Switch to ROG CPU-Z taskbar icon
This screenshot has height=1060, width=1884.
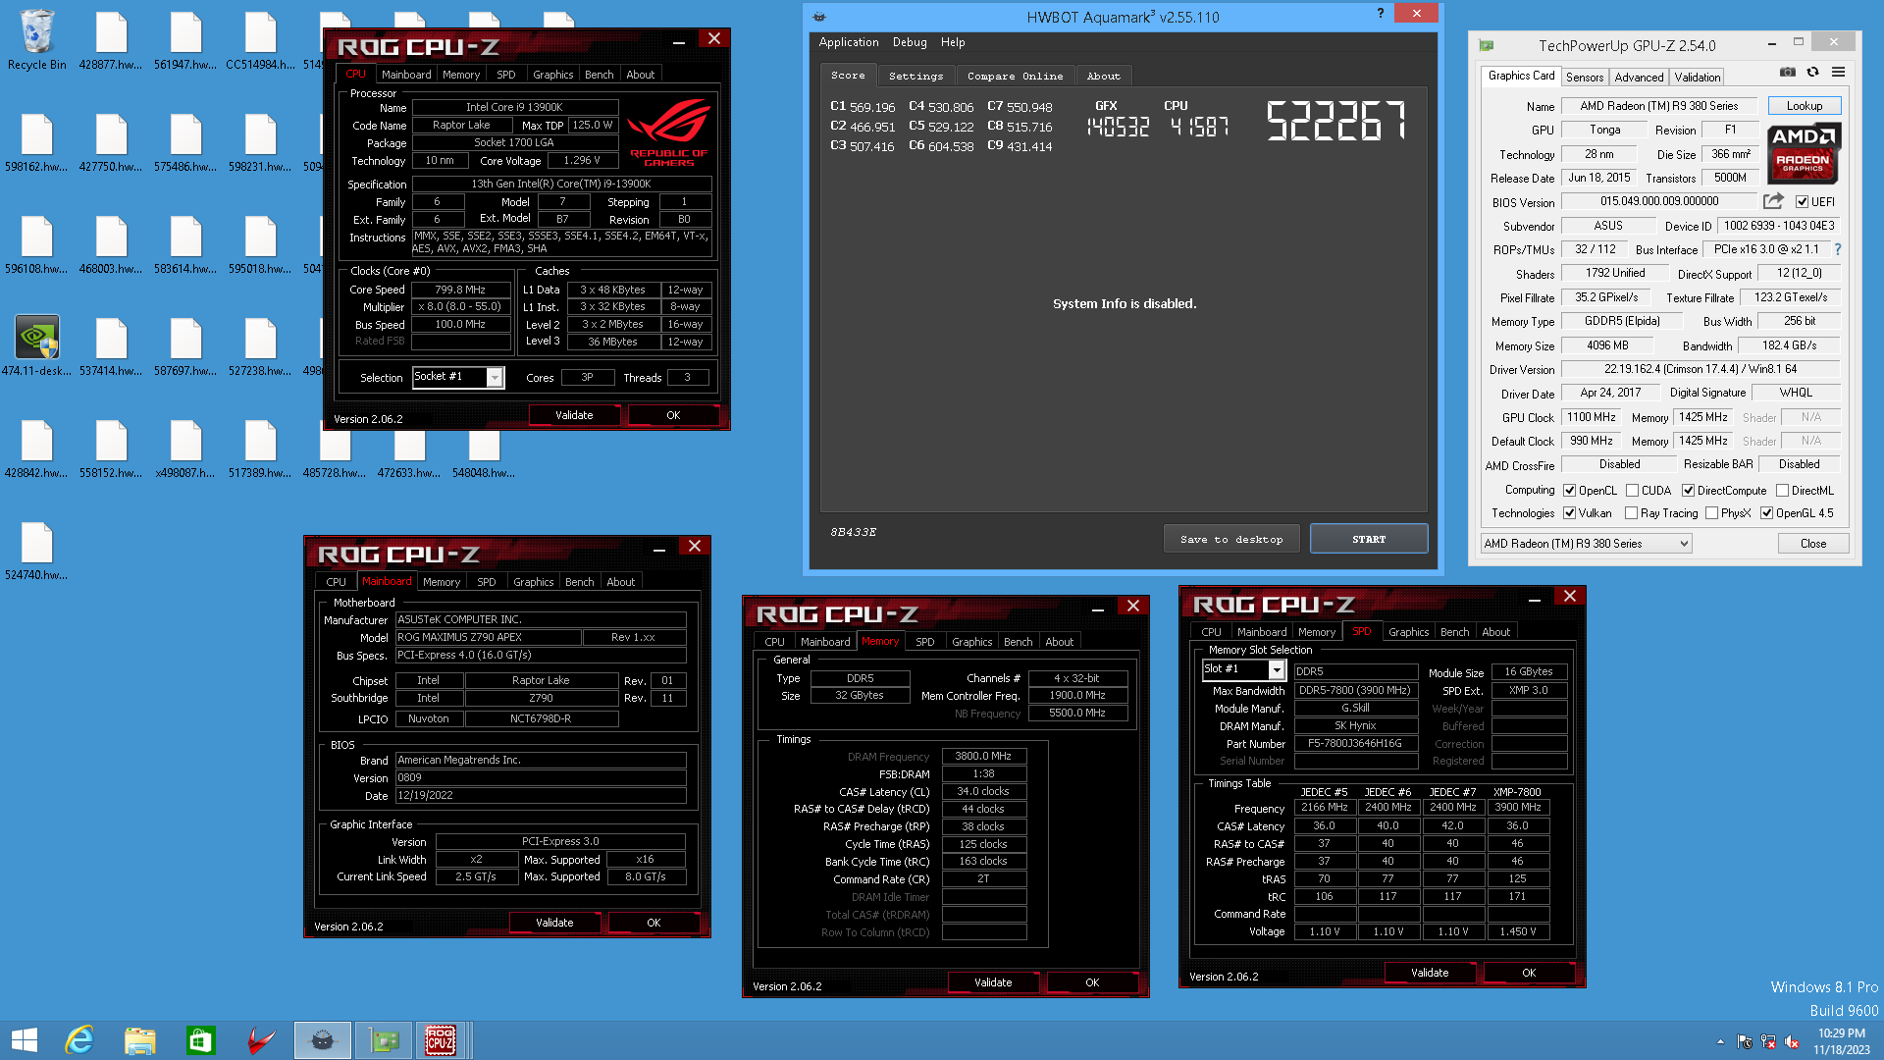pyautogui.click(x=441, y=1040)
